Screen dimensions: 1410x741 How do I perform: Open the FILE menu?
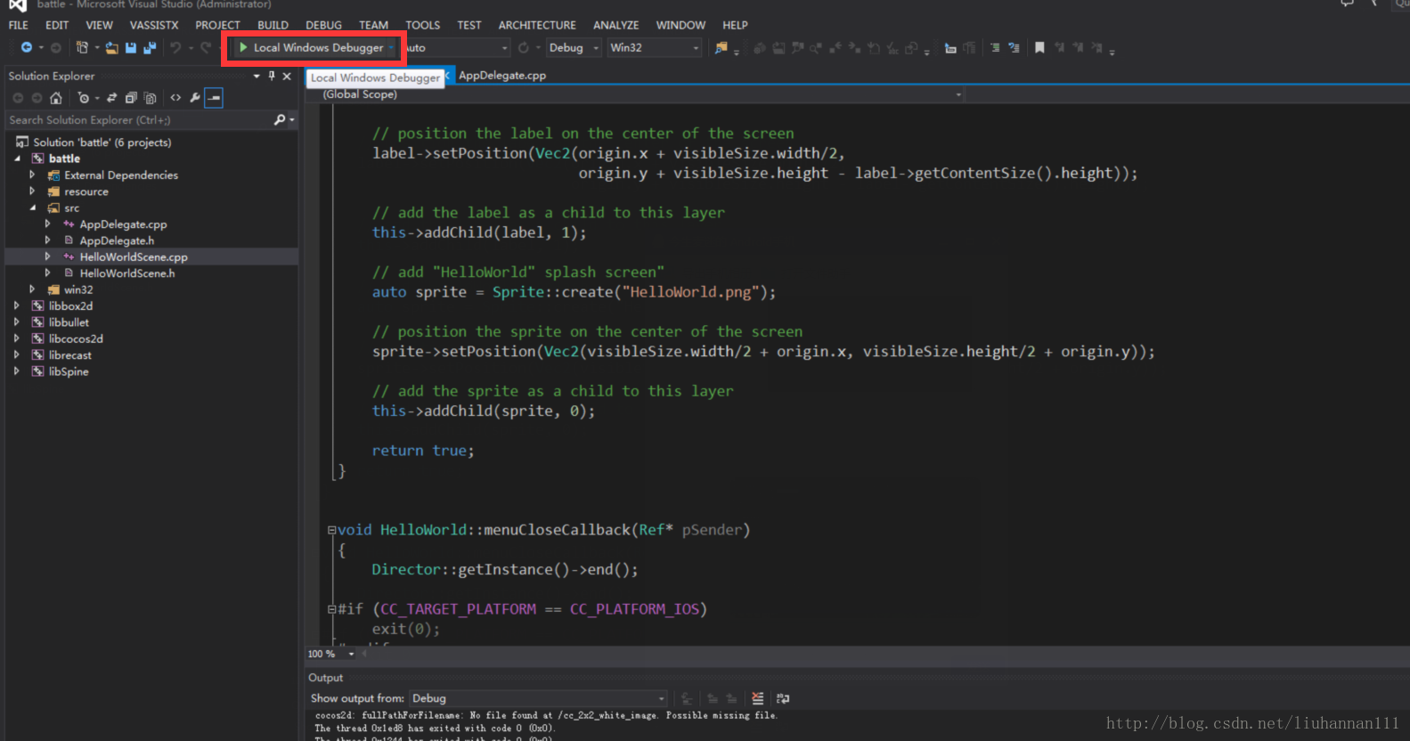point(19,25)
